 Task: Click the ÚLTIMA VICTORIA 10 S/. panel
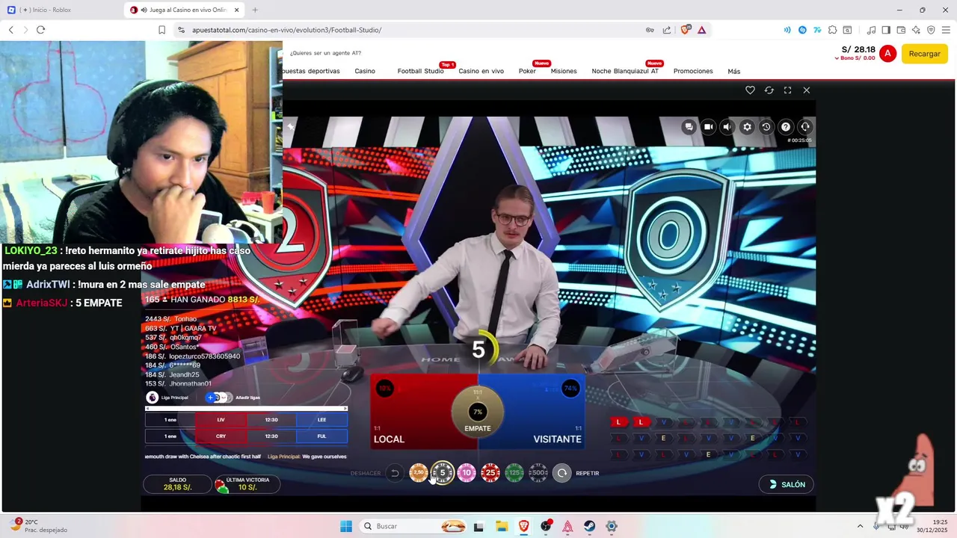[247, 484]
